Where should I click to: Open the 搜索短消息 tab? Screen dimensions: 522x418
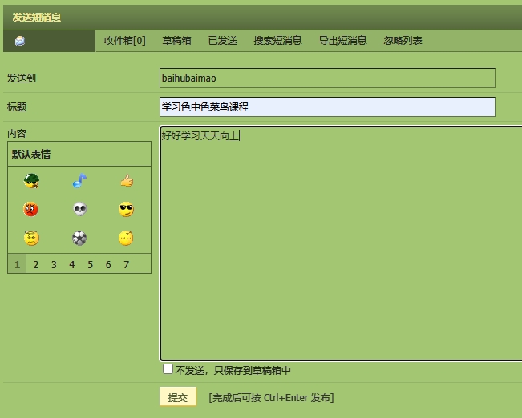(x=277, y=41)
